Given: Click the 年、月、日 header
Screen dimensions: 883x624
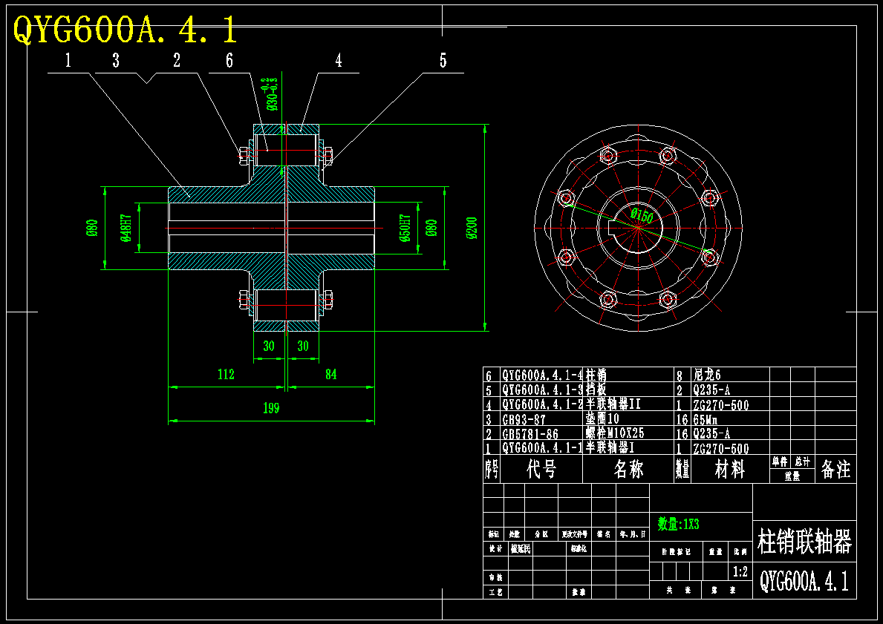Looking at the screenshot, I should click(x=633, y=534).
